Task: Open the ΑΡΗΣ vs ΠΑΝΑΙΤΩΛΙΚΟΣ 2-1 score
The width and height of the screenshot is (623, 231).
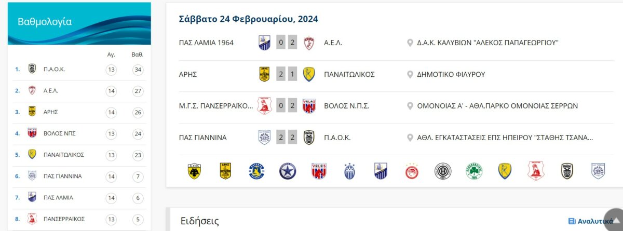Action: pos(286,74)
